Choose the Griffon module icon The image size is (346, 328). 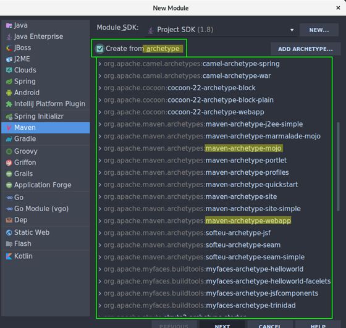[9, 163]
